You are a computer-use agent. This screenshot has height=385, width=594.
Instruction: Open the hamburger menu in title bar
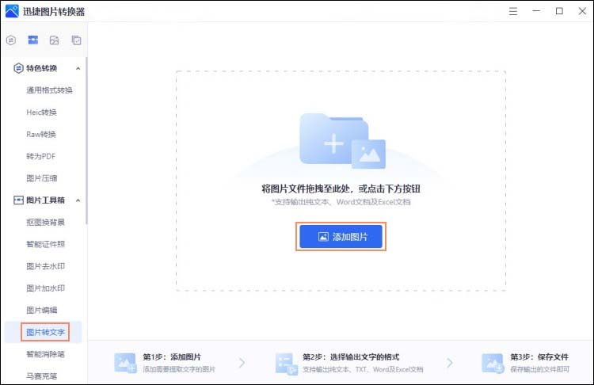[x=513, y=11]
